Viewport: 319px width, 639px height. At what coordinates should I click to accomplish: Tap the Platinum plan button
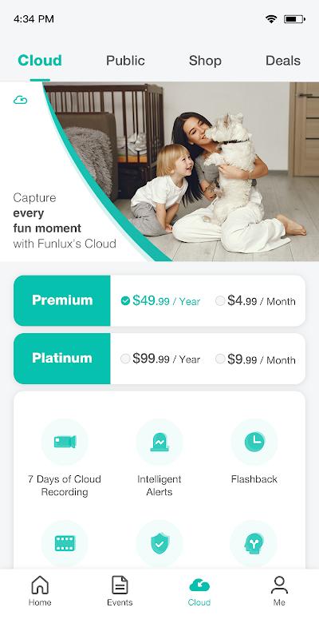[62, 358]
